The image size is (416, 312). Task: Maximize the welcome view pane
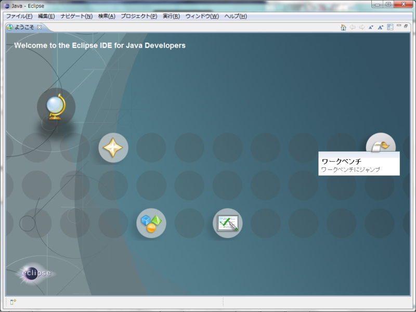pyautogui.click(x=406, y=25)
